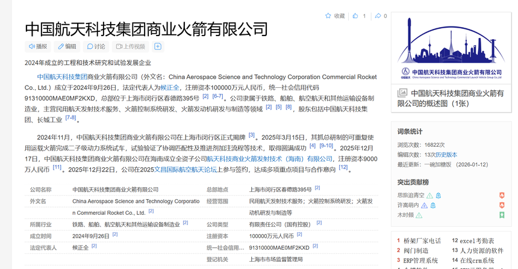Click the share arrow icon

(378, 16)
